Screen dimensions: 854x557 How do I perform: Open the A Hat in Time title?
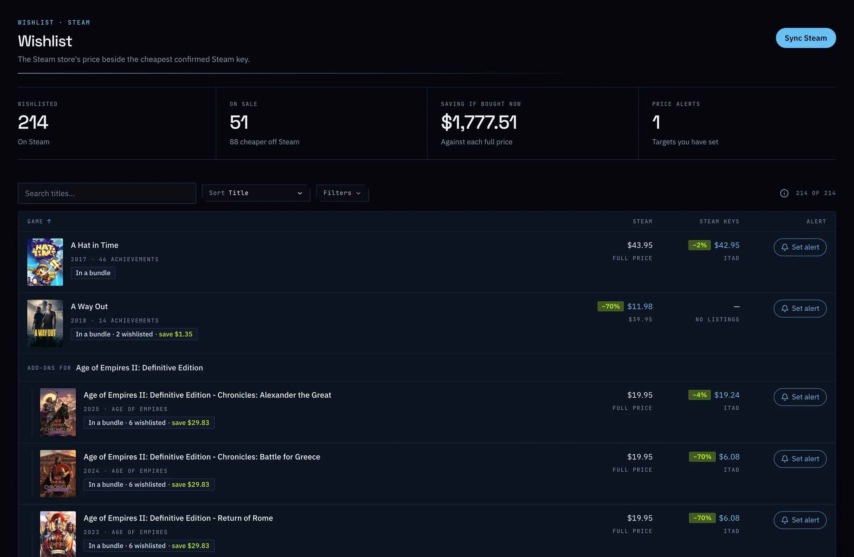[x=94, y=245]
